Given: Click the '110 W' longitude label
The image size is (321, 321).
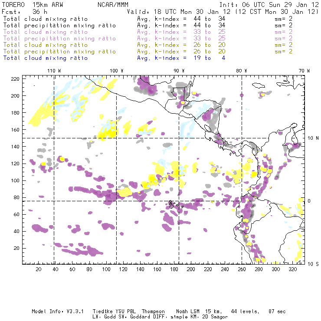Looking at the screenshot, I should [54, 71].
